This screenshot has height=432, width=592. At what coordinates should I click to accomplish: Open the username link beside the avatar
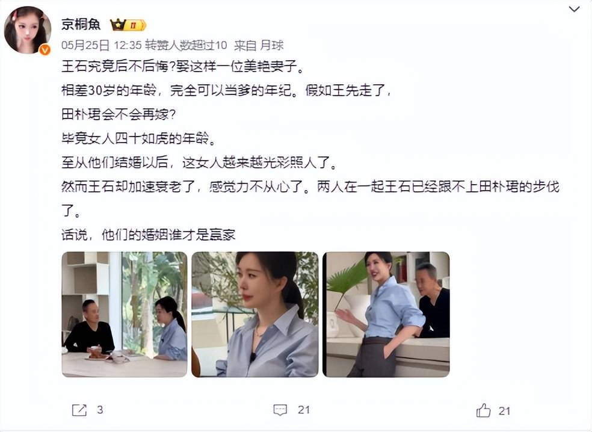point(81,25)
